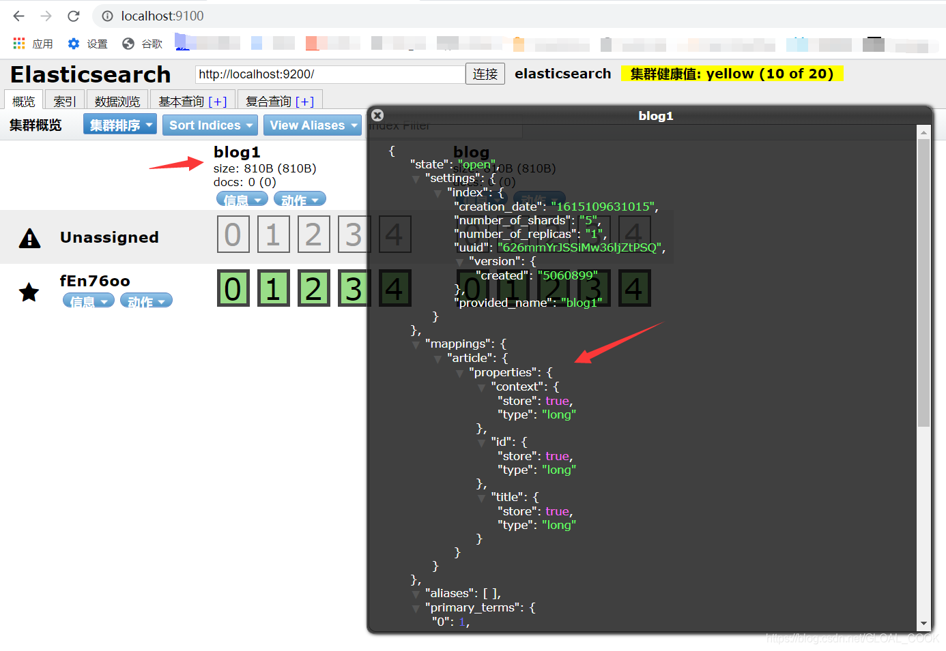Click the Elasticsearch title heading
Screen dimensions: 946x651
(x=91, y=74)
